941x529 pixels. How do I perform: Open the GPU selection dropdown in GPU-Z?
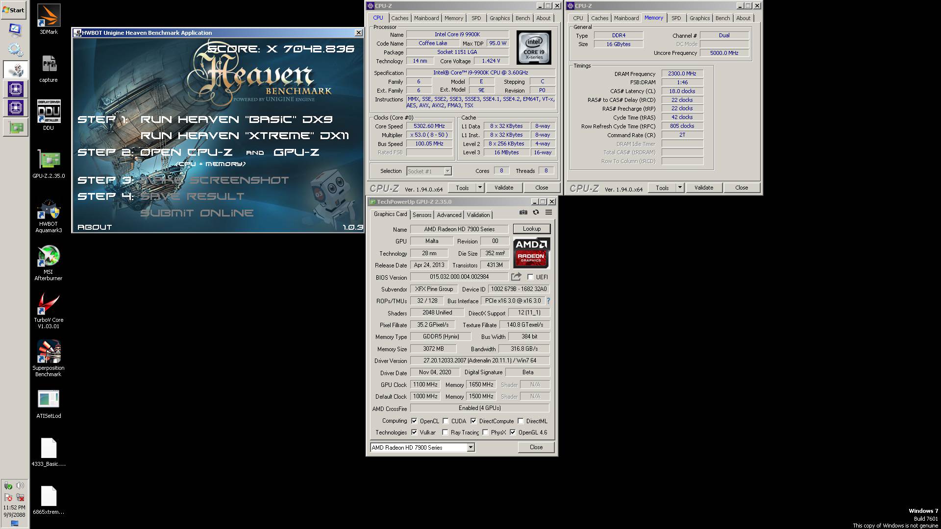[422, 447]
